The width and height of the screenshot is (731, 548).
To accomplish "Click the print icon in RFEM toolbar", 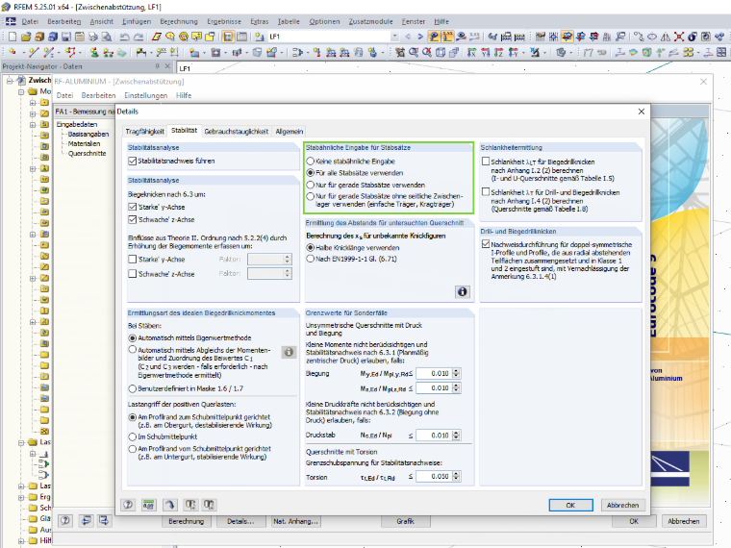I will (93, 37).
